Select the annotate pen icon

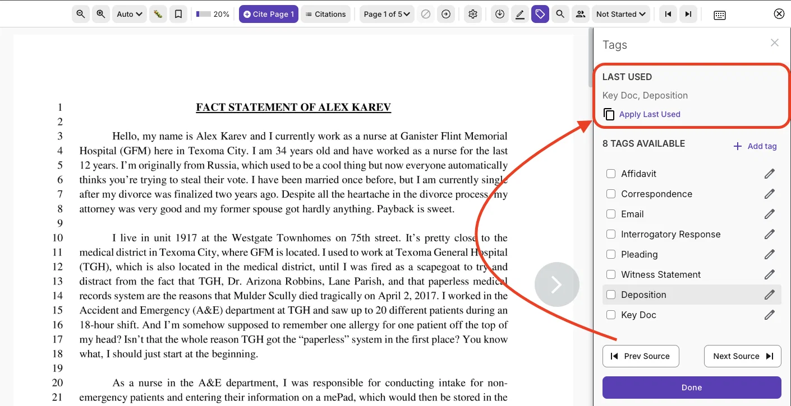(x=520, y=14)
